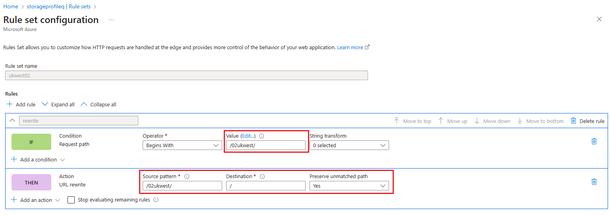The image size is (610, 215).
Task: Go to Home breadcrumb
Action: pos(11,7)
